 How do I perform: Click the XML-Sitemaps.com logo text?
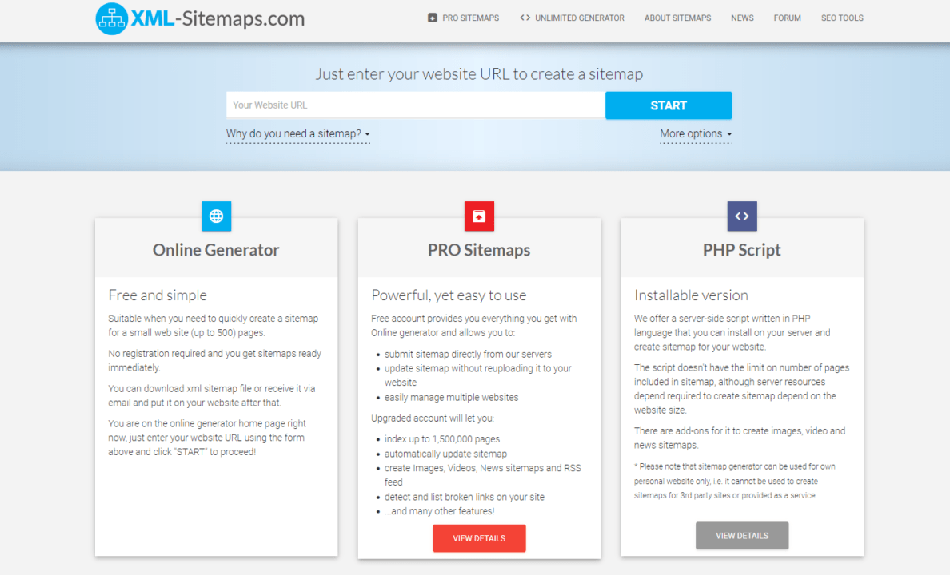pos(218,18)
